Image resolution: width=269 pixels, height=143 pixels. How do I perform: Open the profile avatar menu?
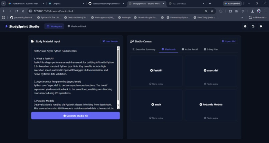point(259,11)
